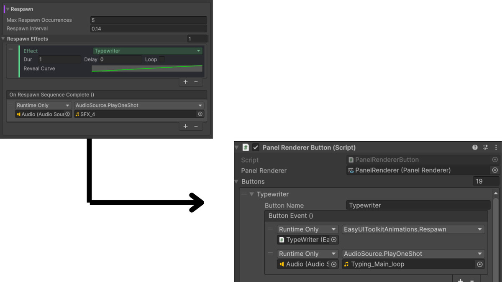Open object picker beside Typing_Main_loop
Viewport: 502px width, 282px height.
click(x=480, y=264)
